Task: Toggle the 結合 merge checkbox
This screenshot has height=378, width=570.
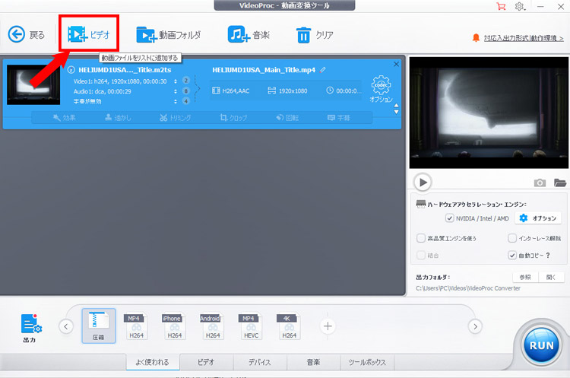Action: (420, 255)
